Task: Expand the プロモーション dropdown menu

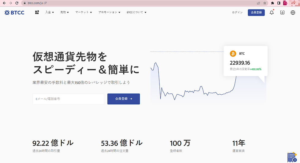Action: click(x=109, y=12)
